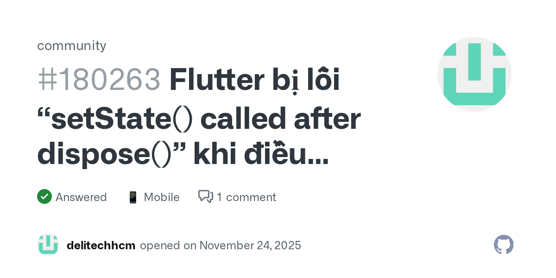Open the community repository label

(x=72, y=45)
